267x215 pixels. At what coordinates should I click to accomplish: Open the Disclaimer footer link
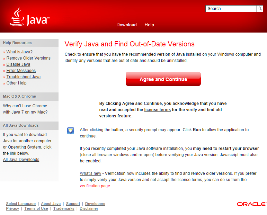(x=89, y=208)
